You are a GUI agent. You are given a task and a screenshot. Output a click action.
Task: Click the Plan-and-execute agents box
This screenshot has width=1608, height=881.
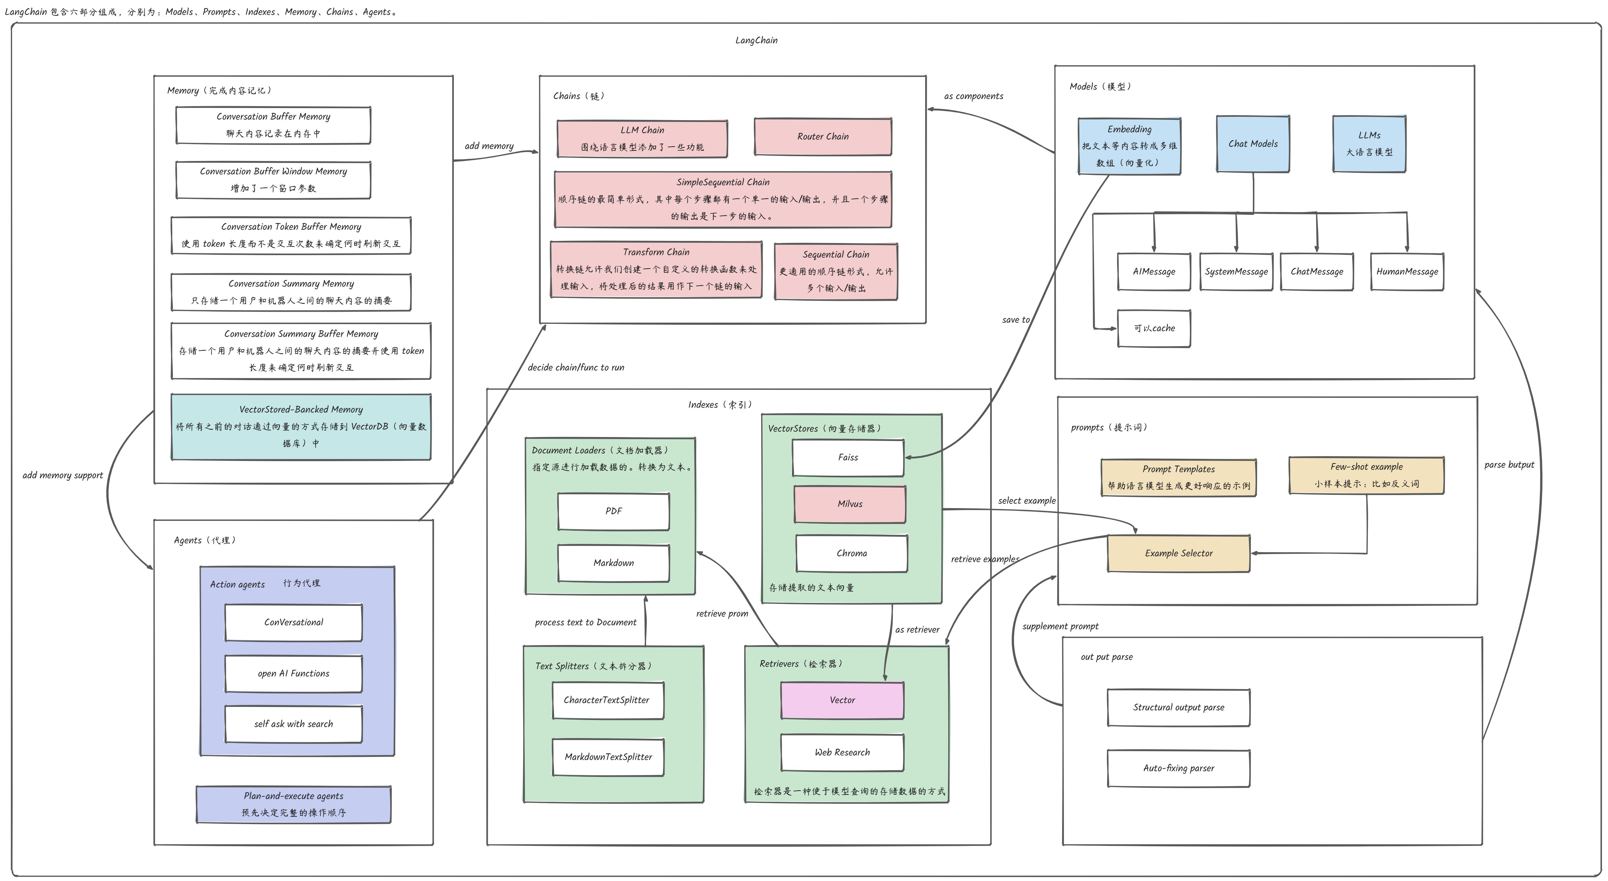click(293, 804)
